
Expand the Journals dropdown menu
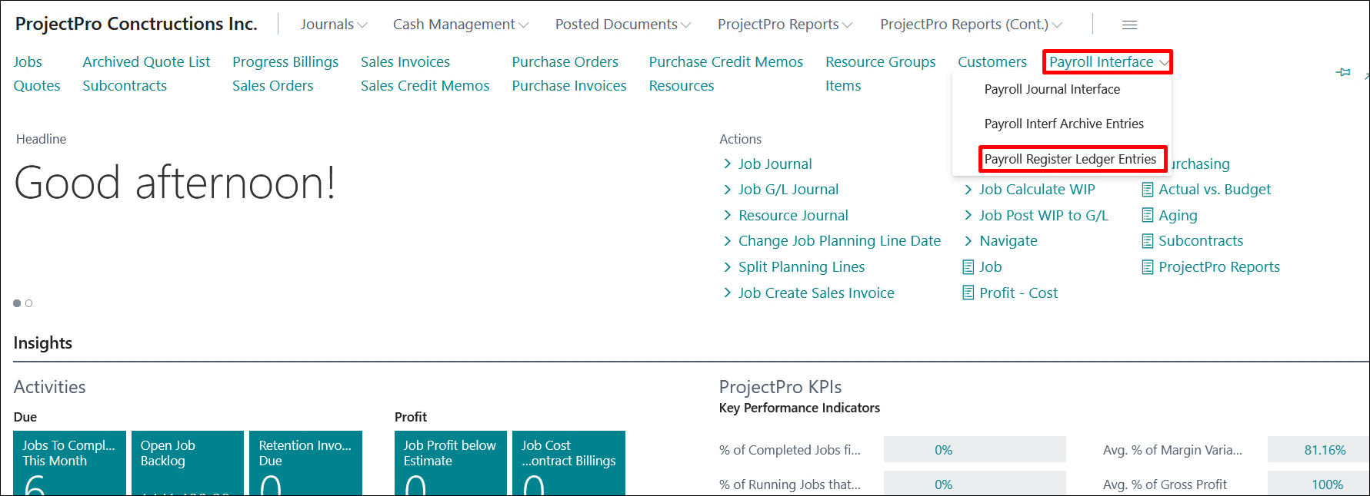point(333,25)
